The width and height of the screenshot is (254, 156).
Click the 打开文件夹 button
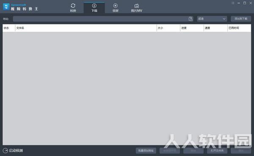tap(217, 151)
